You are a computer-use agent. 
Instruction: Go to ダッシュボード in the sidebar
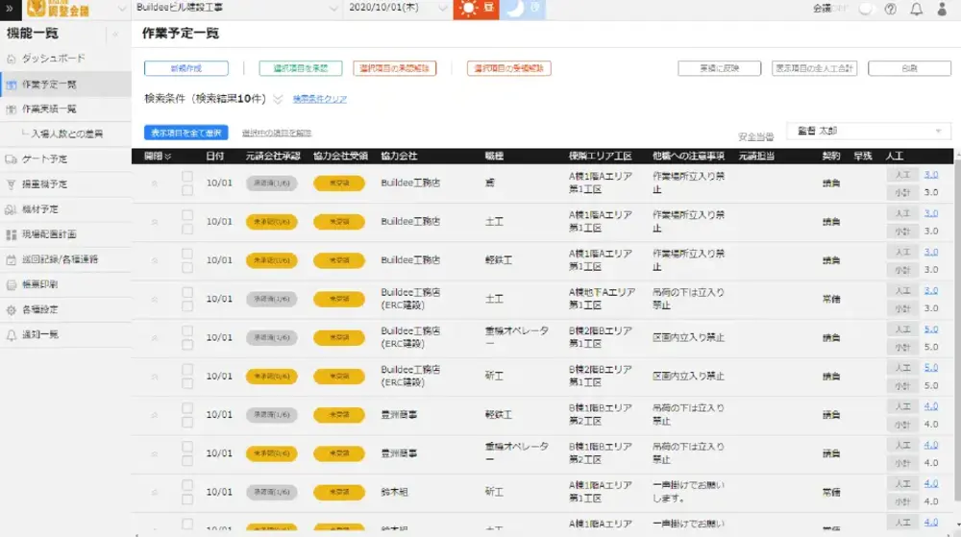53,60
